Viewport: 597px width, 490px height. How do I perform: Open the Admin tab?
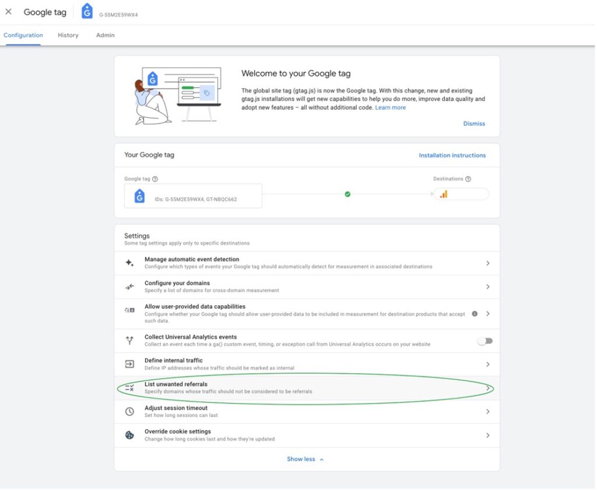point(106,35)
